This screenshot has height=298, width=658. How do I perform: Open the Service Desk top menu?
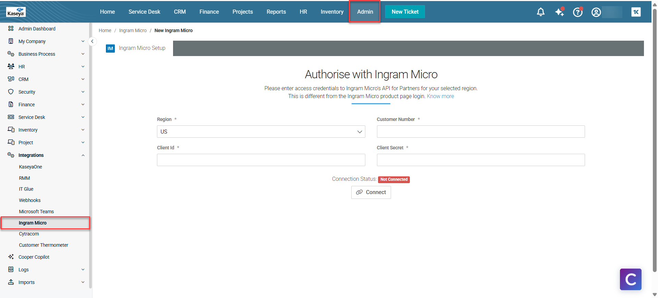(144, 12)
